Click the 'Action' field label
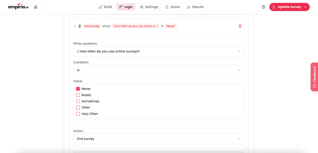Image resolution: width=318 pixels, height=153 pixels. [x=78, y=131]
